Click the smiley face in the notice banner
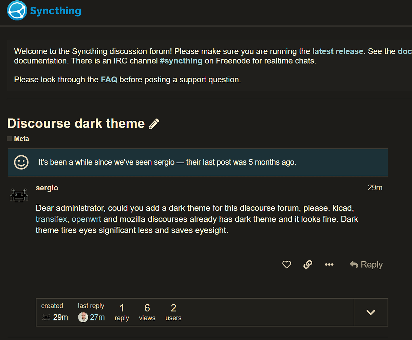The width and height of the screenshot is (412, 340). (x=21, y=162)
